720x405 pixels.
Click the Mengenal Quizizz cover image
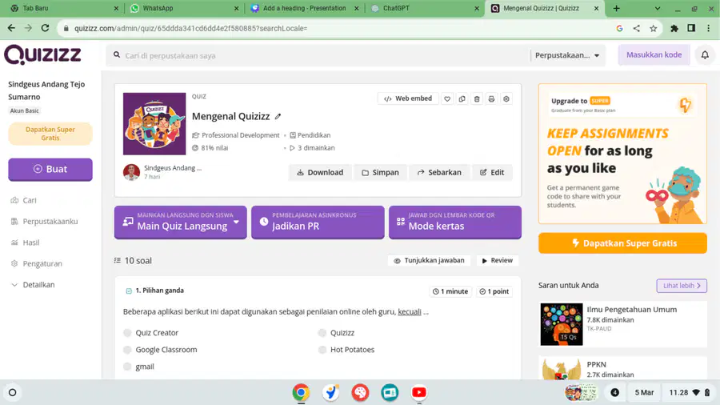154,124
